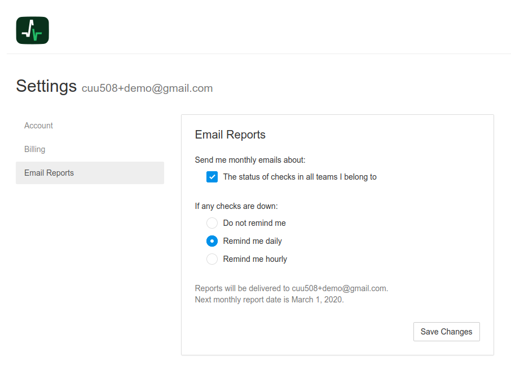The height and width of the screenshot is (370, 511).
Task: Toggle the blue monthly email checkbox off
Action: pyautogui.click(x=212, y=176)
